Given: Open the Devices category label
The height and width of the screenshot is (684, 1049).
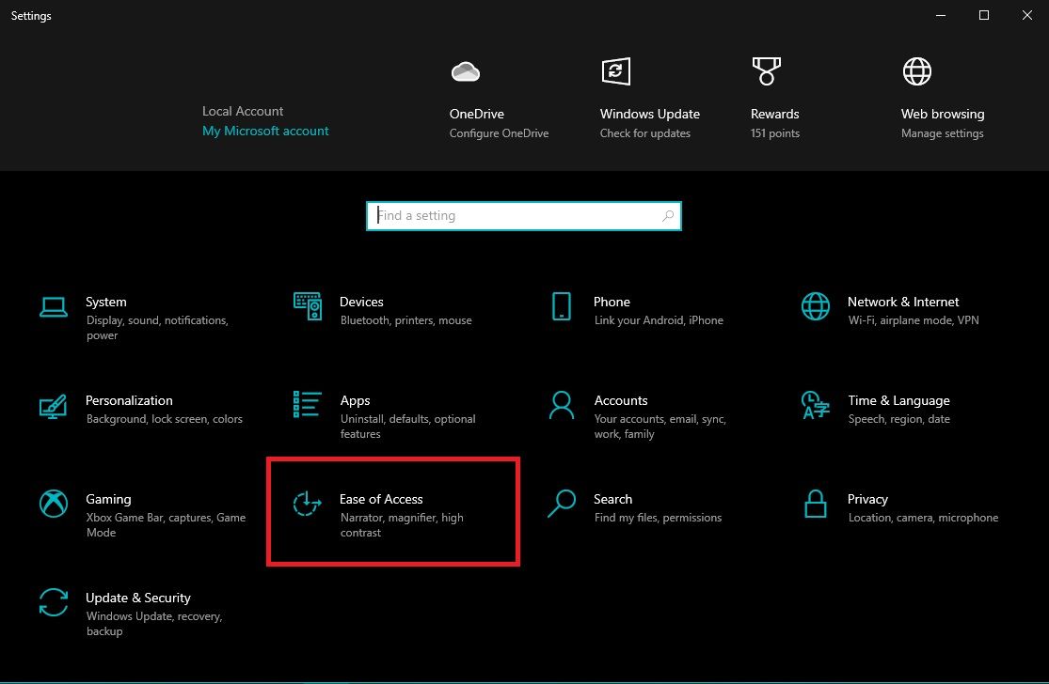Looking at the screenshot, I should tap(361, 302).
